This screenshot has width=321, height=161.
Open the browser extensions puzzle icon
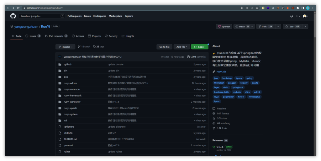[x=298, y=8]
